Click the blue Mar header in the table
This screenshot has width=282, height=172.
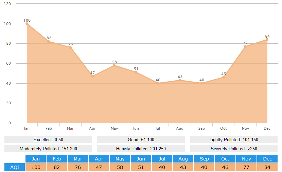tap(78, 159)
